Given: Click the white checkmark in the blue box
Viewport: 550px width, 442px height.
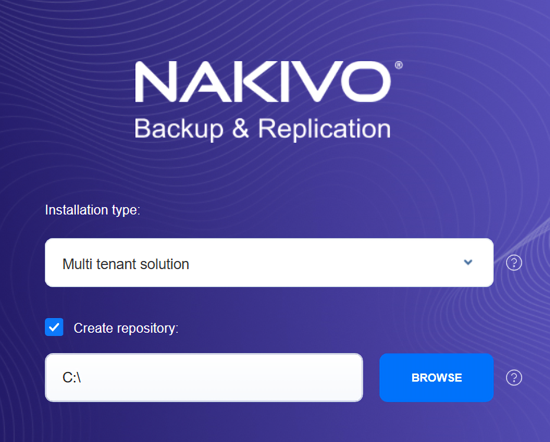Looking at the screenshot, I should 54,327.
